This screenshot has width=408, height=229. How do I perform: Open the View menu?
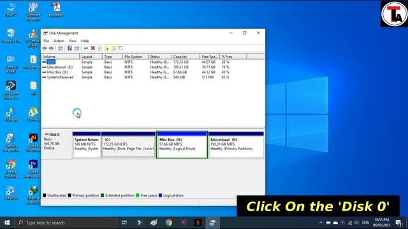pyautogui.click(x=73, y=41)
